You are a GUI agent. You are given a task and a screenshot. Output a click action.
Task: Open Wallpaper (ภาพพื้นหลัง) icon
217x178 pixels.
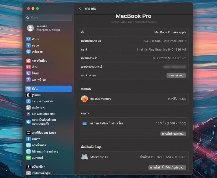(x=28, y=145)
